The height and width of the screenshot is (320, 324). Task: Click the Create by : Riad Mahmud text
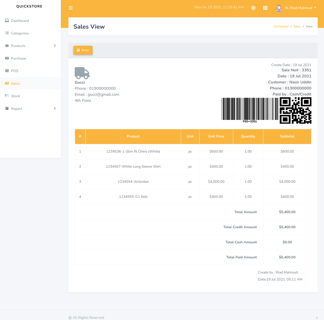(278, 272)
